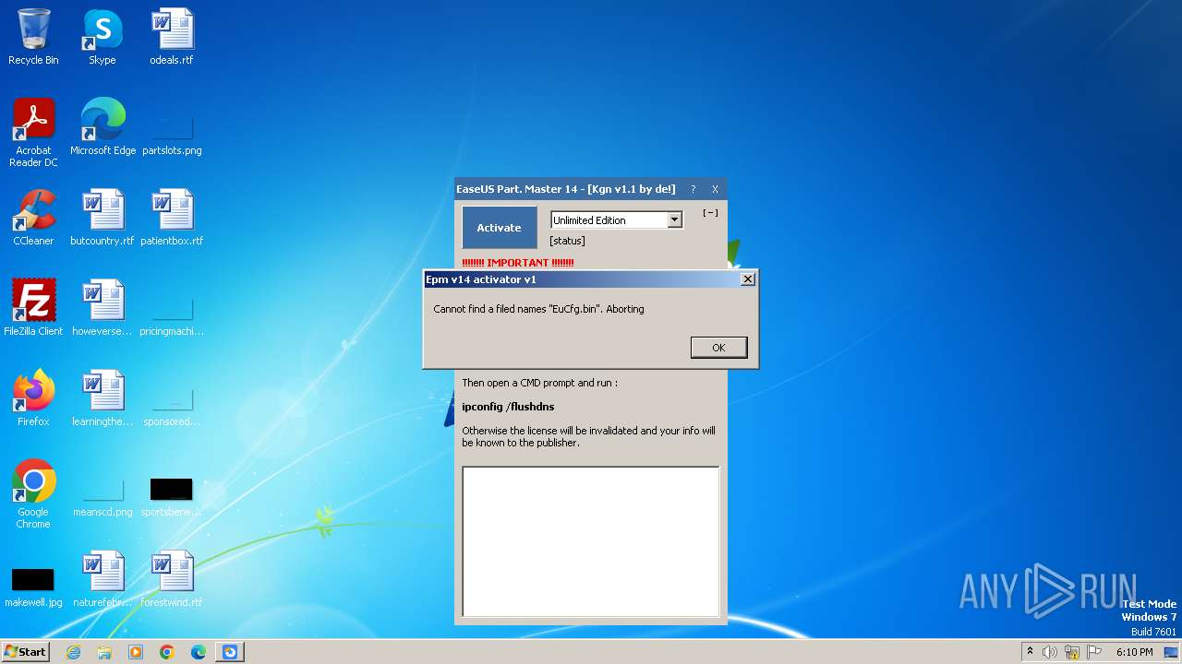Select the forestwind.rtf document icon
Image resolution: width=1182 pixels, height=664 pixels.
172,579
